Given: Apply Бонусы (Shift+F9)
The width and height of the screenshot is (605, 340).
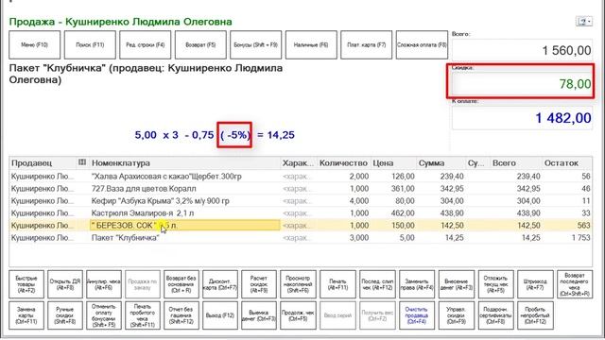Looking at the screenshot, I should click(256, 44).
